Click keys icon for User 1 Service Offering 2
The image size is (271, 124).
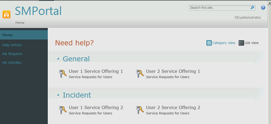coord(63,110)
